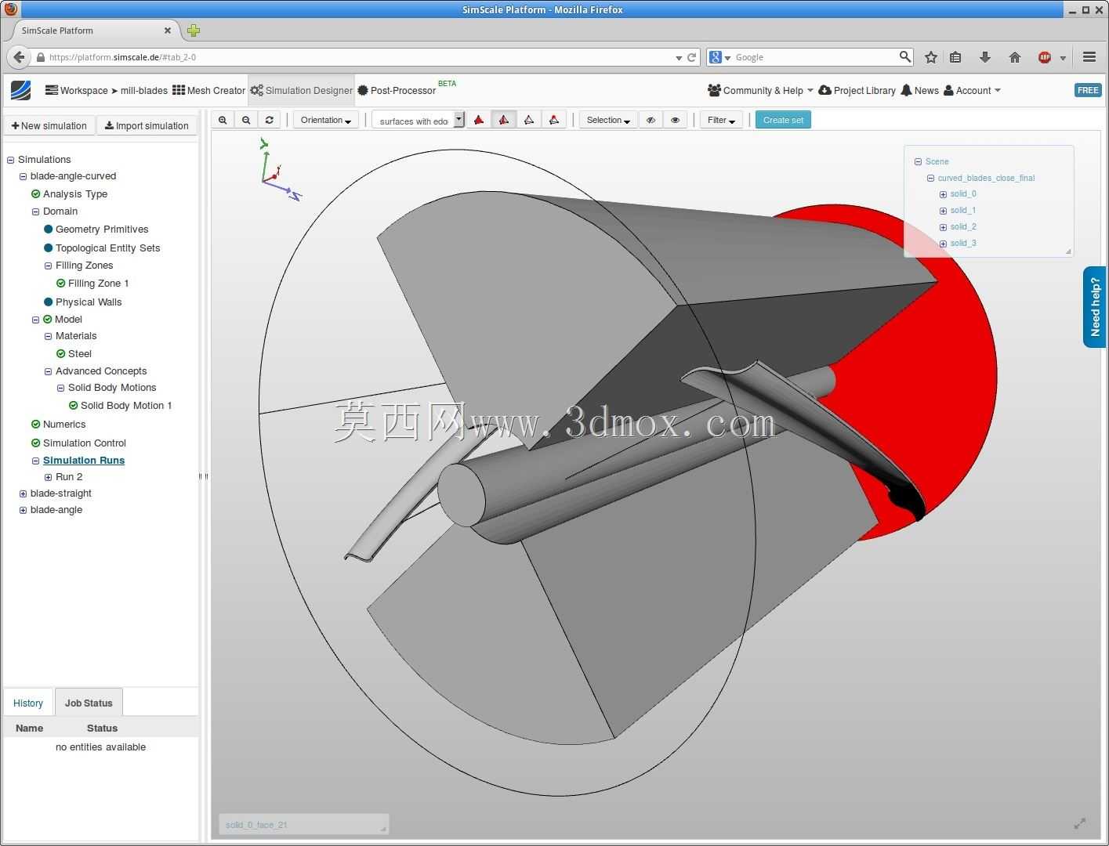Click the Simulation Runs link
Screen dimensions: 1109x846
tap(84, 461)
